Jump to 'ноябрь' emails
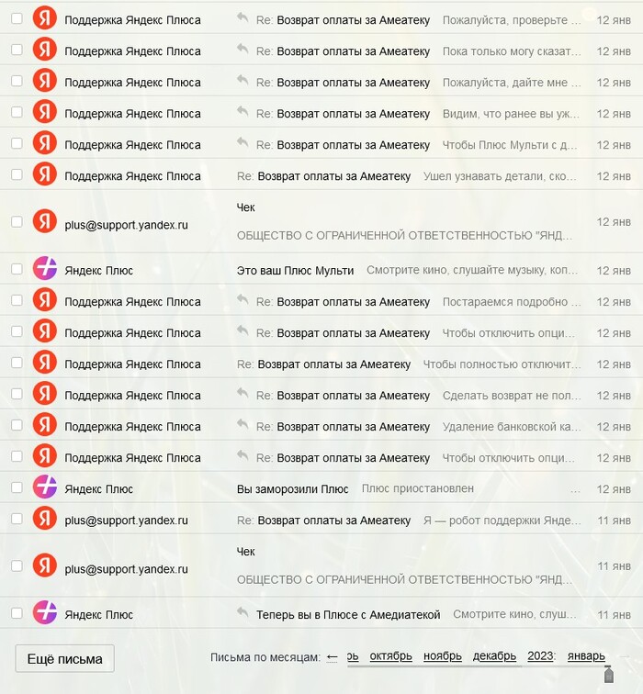 click(443, 656)
